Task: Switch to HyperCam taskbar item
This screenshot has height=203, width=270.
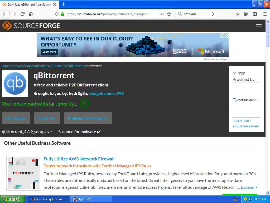Action: (x=91, y=199)
